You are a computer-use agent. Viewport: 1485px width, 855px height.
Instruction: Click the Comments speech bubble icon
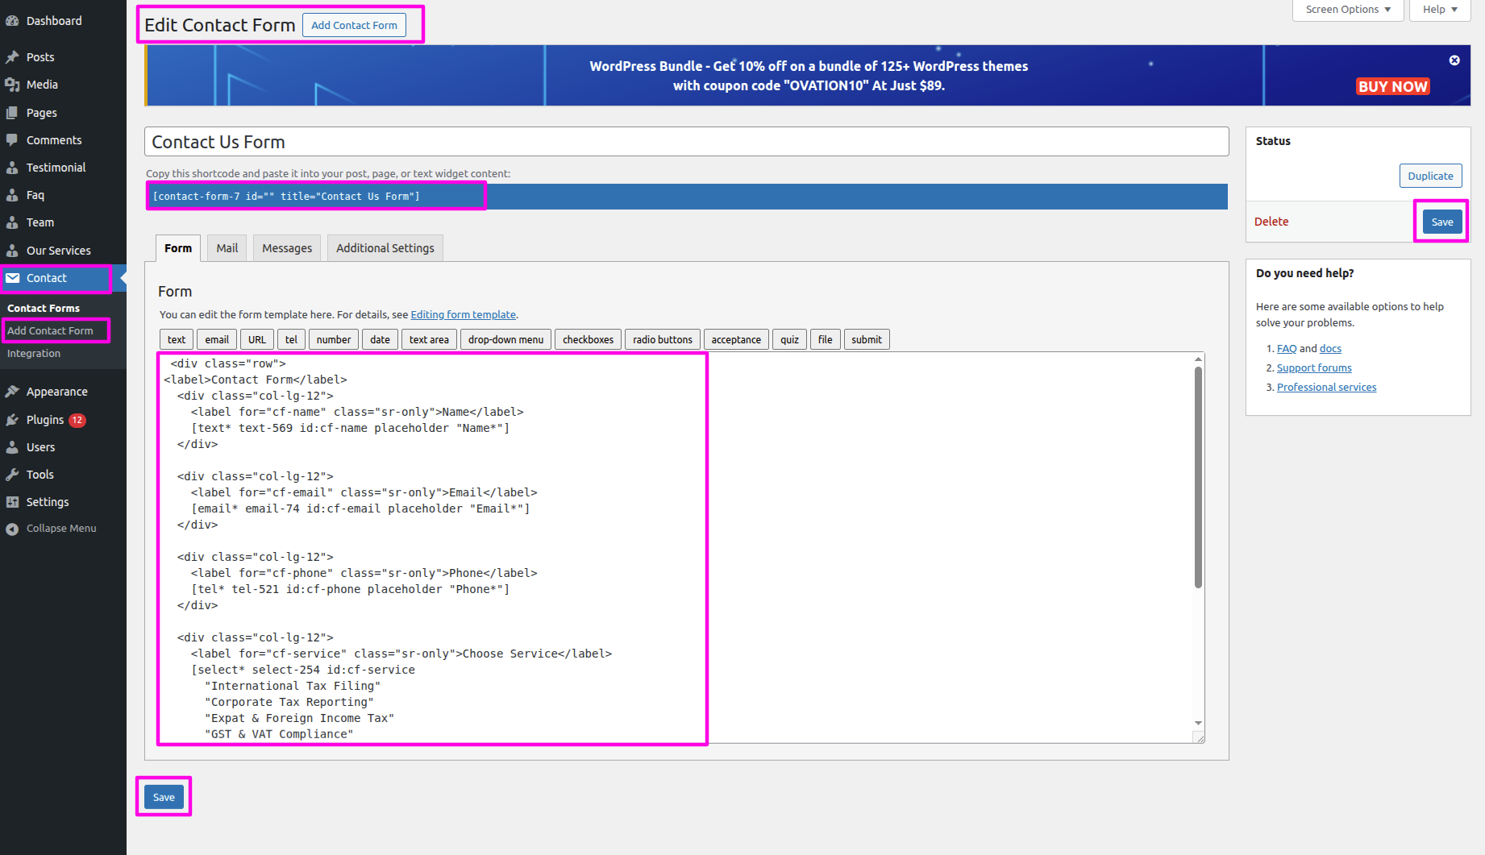[x=12, y=140]
